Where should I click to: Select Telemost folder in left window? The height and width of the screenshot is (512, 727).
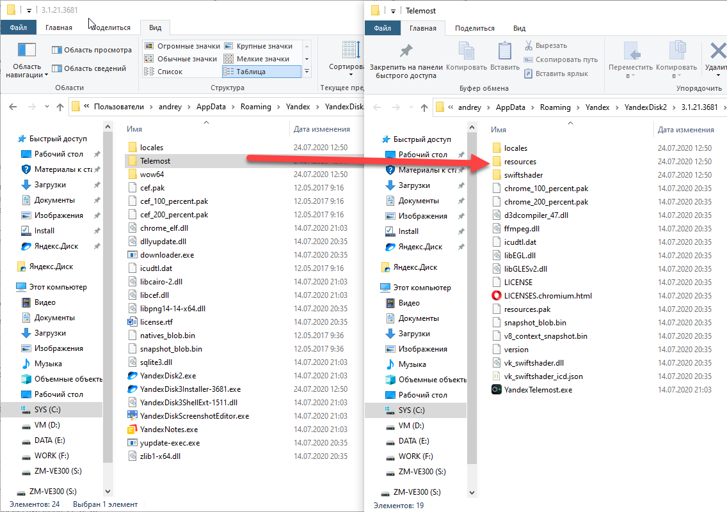click(x=155, y=160)
